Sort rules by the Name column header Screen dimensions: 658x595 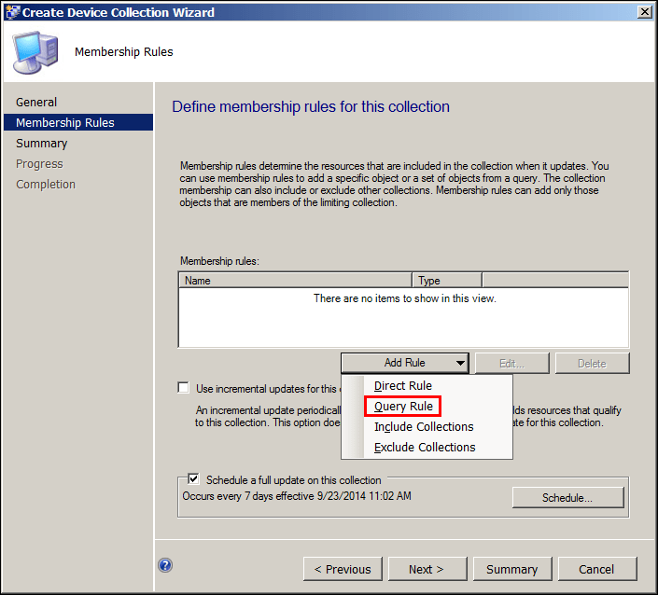tap(295, 280)
